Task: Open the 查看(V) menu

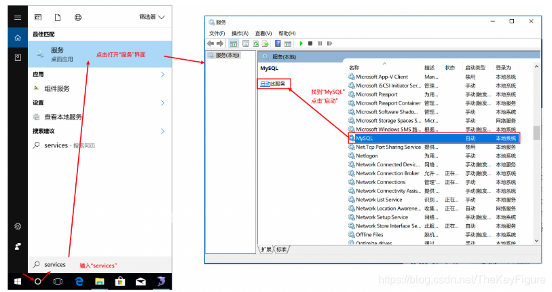Action: click(263, 33)
